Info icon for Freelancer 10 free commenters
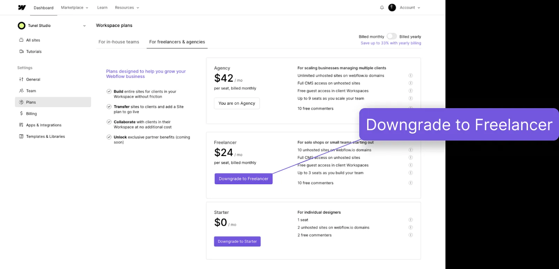The height and width of the screenshot is (269, 559). [x=411, y=183]
